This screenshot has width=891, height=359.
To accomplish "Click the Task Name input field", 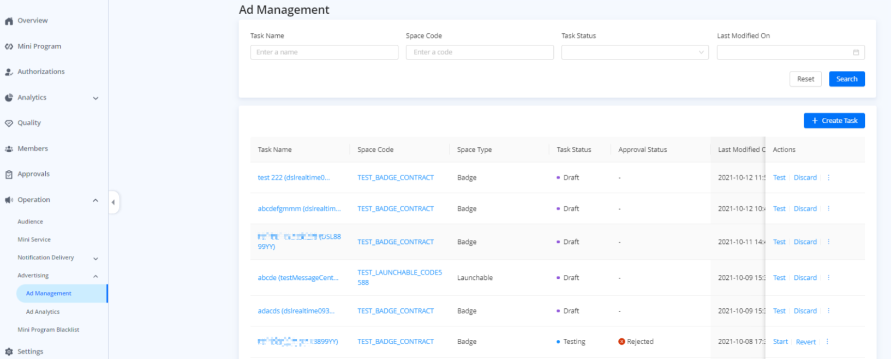I will [324, 52].
